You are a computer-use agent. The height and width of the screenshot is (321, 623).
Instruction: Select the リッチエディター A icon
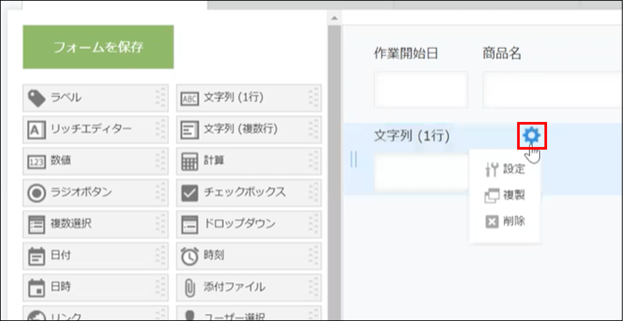[36, 130]
